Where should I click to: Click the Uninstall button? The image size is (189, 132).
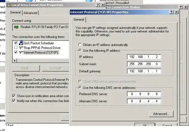[x=56, y=68]
